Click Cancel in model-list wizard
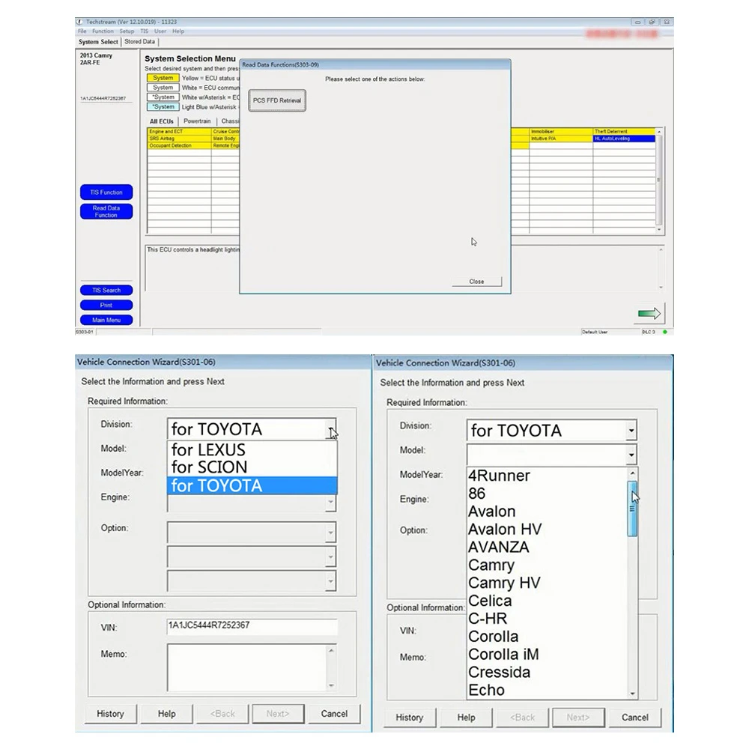The image size is (749, 749). (635, 718)
